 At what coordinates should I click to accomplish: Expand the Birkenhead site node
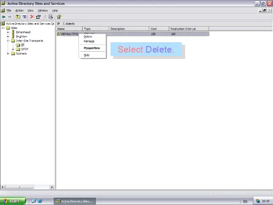click(x=8, y=32)
